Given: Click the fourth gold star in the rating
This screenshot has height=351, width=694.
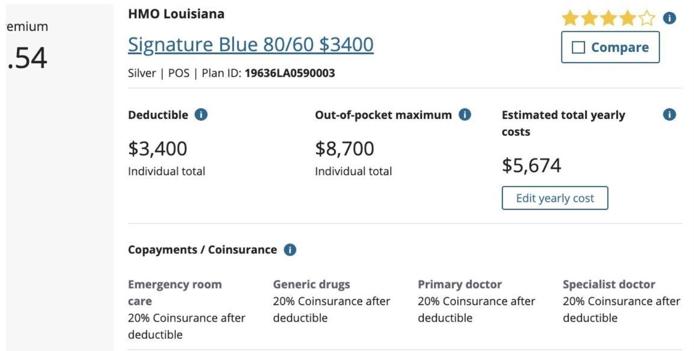Looking at the screenshot, I should 628,19.
